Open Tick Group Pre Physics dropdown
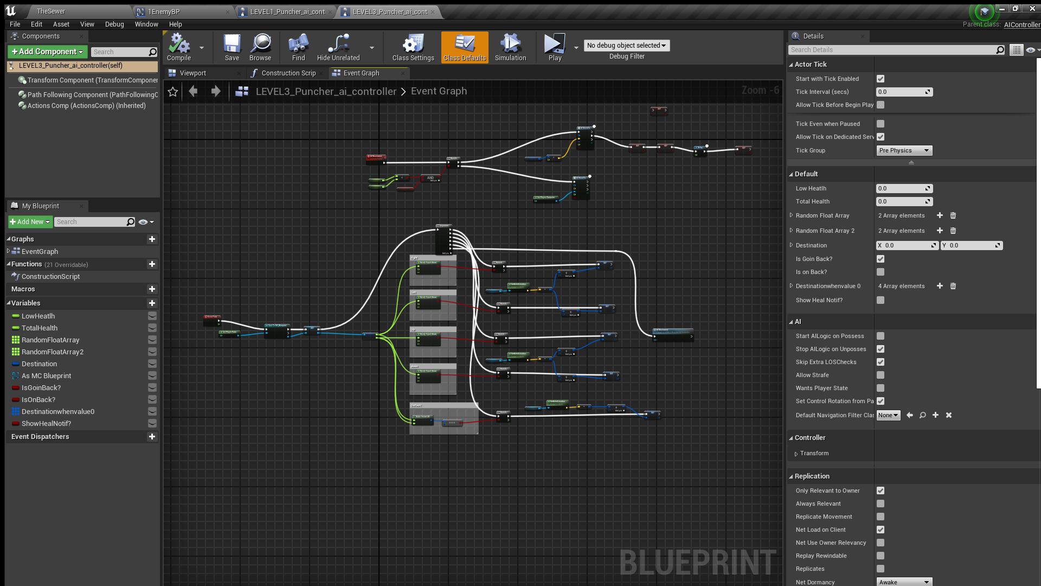 pyautogui.click(x=904, y=150)
